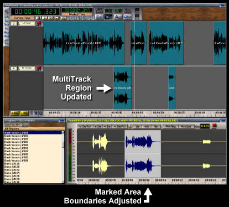Select Back Vocals | #085 in regions list
The width and height of the screenshot is (229, 207).
click(x=33, y=139)
